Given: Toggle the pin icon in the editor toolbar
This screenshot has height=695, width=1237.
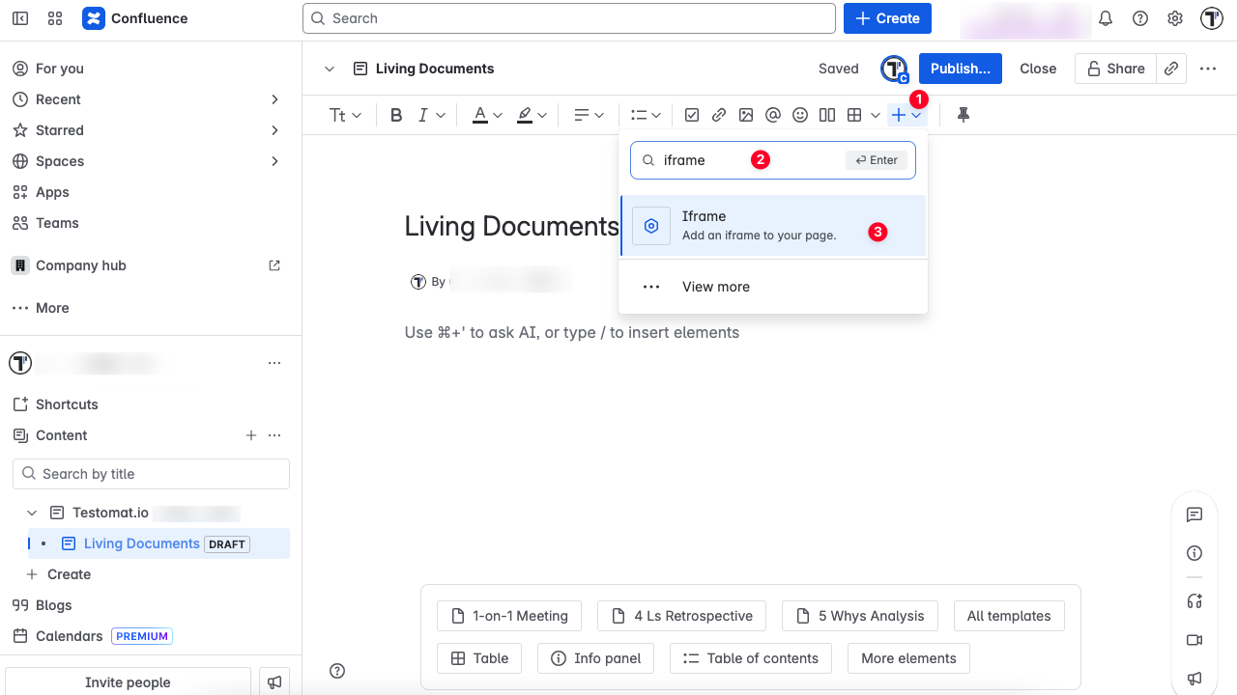Looking at the screenshot, I should [964, 115].
